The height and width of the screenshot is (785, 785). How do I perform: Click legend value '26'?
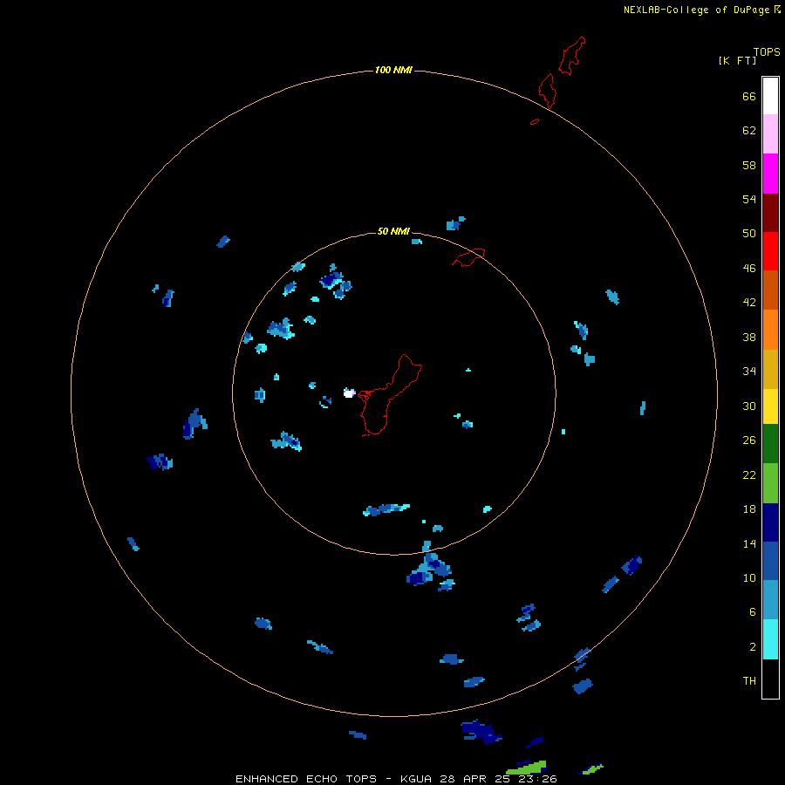749,440
